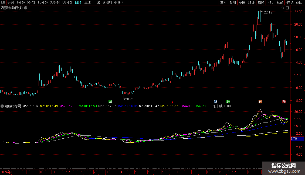Click 返回 to go back
Viewport: 305px width, 175px height.
(x=299, y=2)
